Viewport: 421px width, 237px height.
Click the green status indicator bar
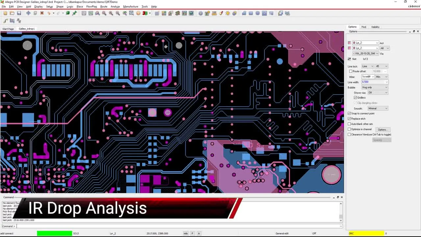click(x=54, y=233)
